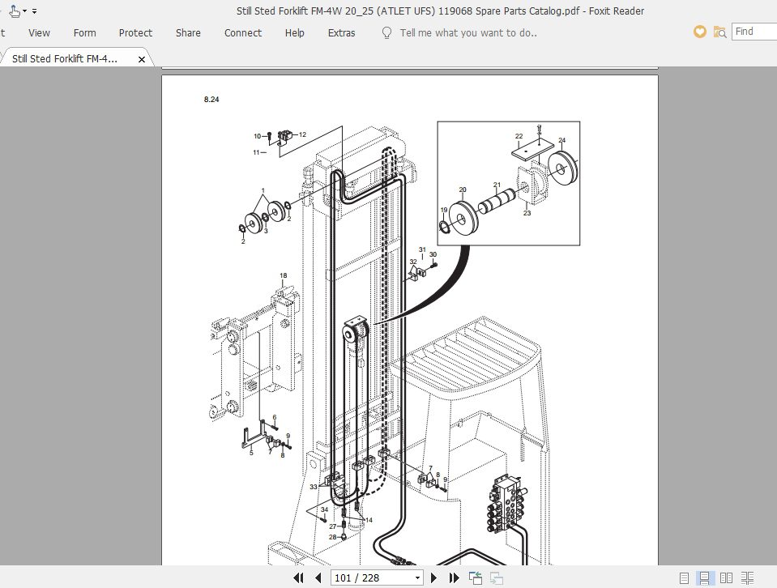This screenshot has width=777, height=588.
Task: Click the Tell me lightbulb icon
Action: pyautogui.click(x=386, y=32)
